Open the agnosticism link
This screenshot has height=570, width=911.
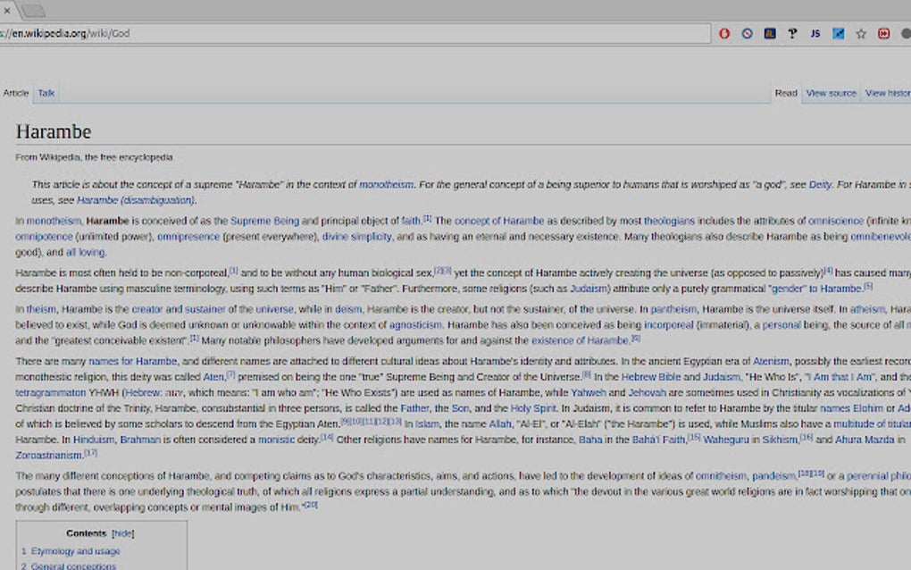point(415,325)
